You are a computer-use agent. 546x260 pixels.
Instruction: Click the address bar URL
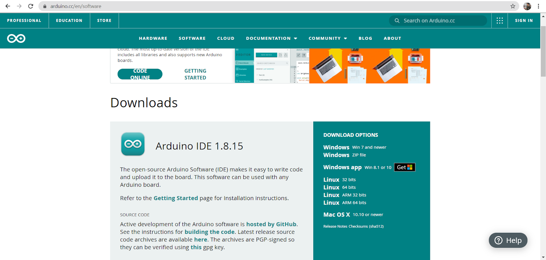(x=76, y=6)
